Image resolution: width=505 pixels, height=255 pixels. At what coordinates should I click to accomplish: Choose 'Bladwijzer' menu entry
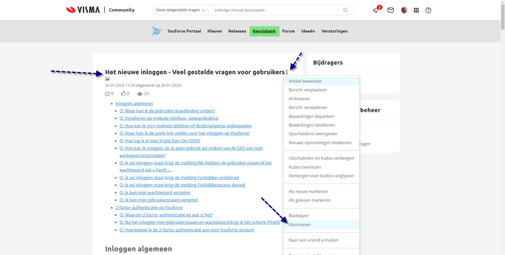[x=322, y=216]
